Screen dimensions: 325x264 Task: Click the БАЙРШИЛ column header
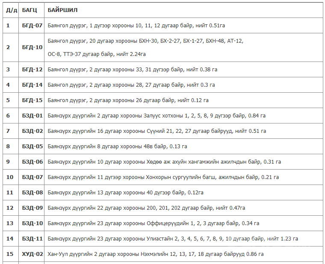pyautogui.click(x=62, y=10)
